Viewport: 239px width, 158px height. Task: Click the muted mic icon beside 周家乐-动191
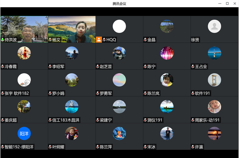(193, 120)
